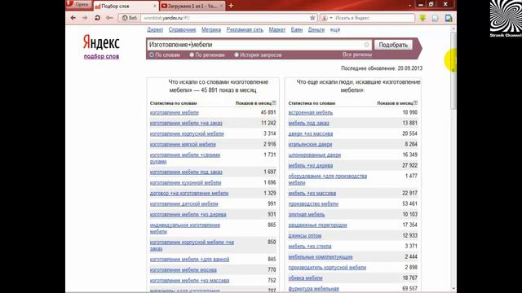Click the blue save extension icon
Image resolution: width=522 pixels, height=293 pixels.
[449, 18]
